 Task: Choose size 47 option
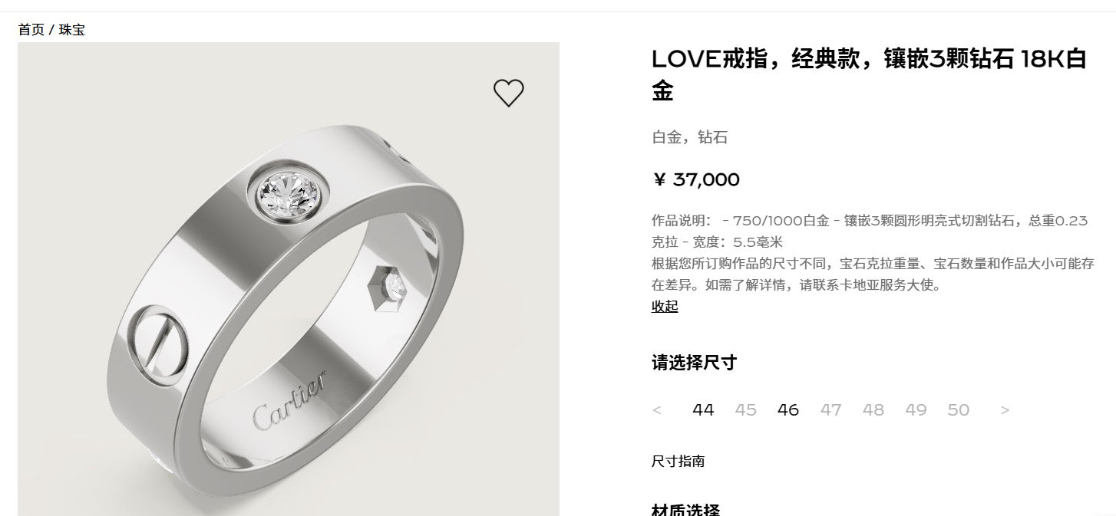pos(830,410)
